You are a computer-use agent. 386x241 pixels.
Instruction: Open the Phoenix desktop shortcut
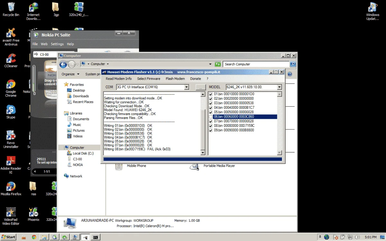pos(33,214)
